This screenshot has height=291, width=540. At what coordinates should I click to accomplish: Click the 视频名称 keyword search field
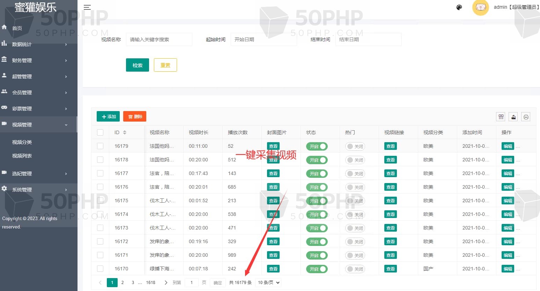click(159, 39)
